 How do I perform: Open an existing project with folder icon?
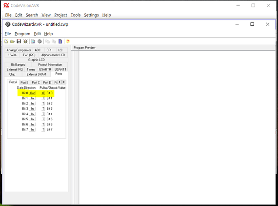[12, 41]
